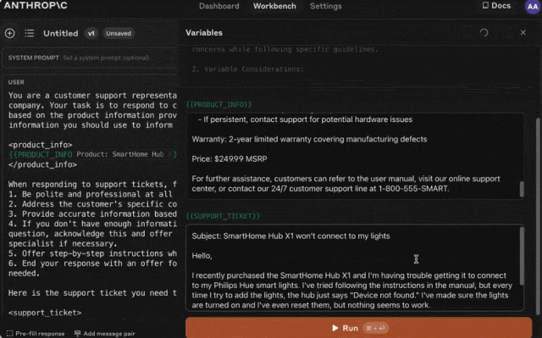This screenshot has width=542, height=338.
Task: Click the Pre-fill response icon
Action: pos(9,333)
